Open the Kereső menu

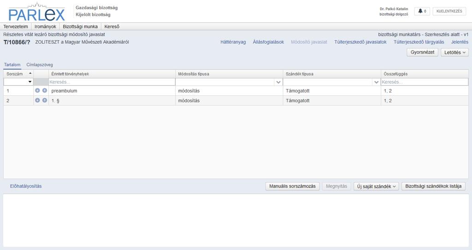point(112,27)
